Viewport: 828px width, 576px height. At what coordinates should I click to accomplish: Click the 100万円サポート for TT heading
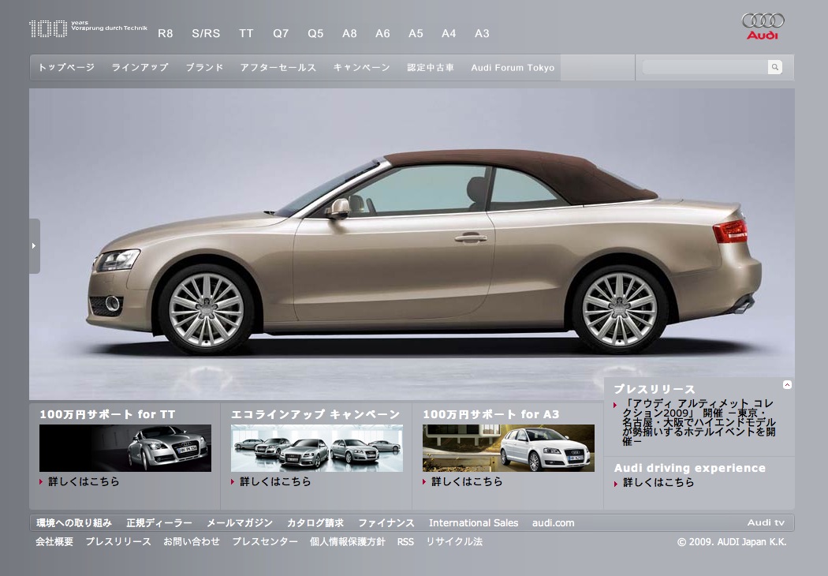(x=107, y=414)
